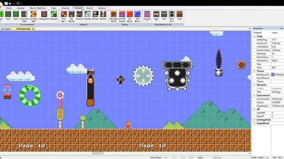
Task: Edit the Time value field
Action: pyautogui.click(x=277, y=68)
